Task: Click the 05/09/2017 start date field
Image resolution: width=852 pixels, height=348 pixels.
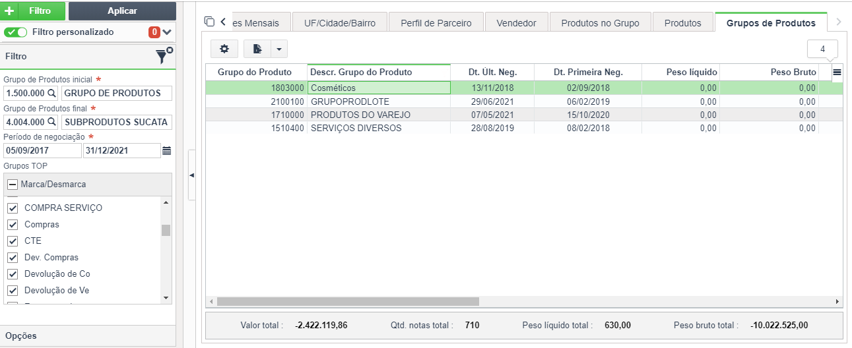Action: point(42,151)
